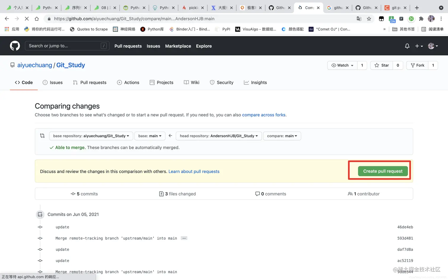
Task: Expand the base: main branch dropdown
Action: point(150,136)
